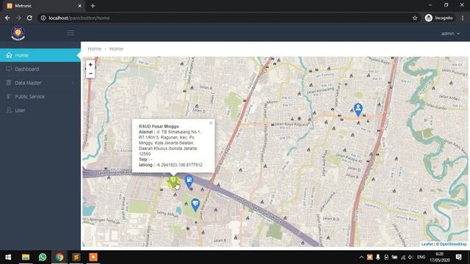
Task: Click the address bar URL
Action: pos(79,18)
